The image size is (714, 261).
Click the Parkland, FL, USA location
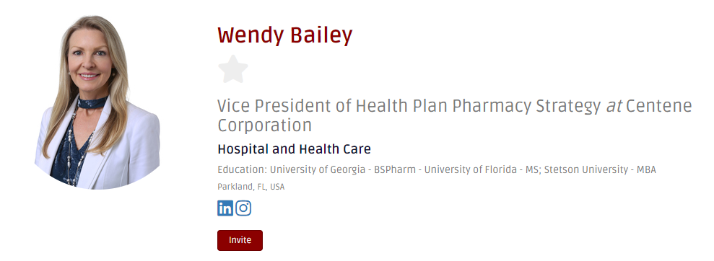[x=251, y=187]
